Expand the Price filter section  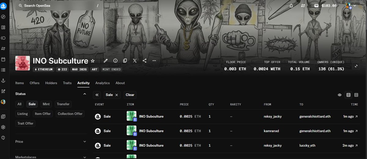[x=85, y=142]
